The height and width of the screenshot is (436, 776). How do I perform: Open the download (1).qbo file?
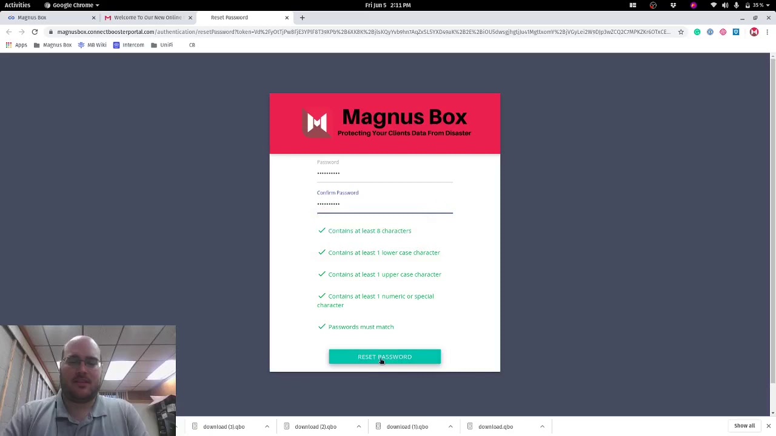[x=407, y=427]
